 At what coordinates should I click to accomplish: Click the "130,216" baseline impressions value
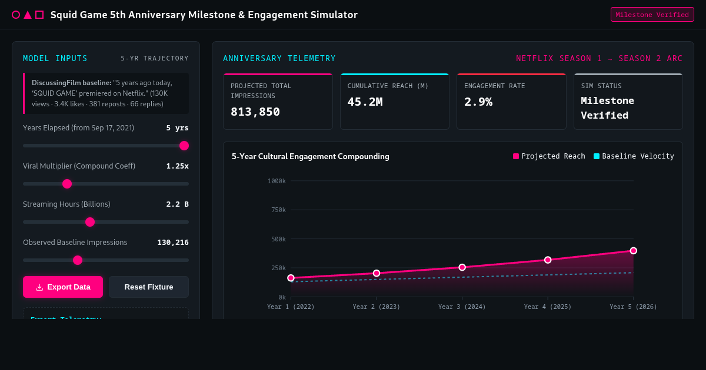tap(173, 243)
